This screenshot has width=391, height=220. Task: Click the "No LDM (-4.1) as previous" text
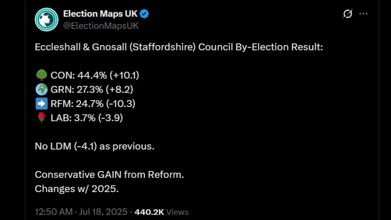click(95, 146)
